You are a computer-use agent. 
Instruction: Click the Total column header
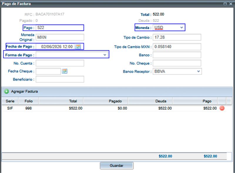(61, 101)
